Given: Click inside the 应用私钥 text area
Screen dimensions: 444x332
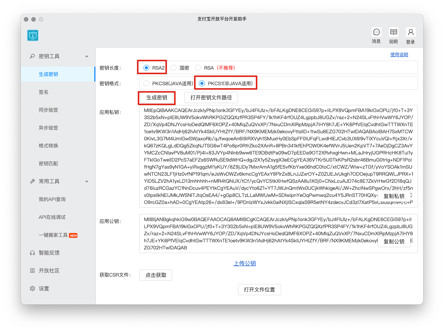Looking at the screenshot, I should [x=261, y=149].
